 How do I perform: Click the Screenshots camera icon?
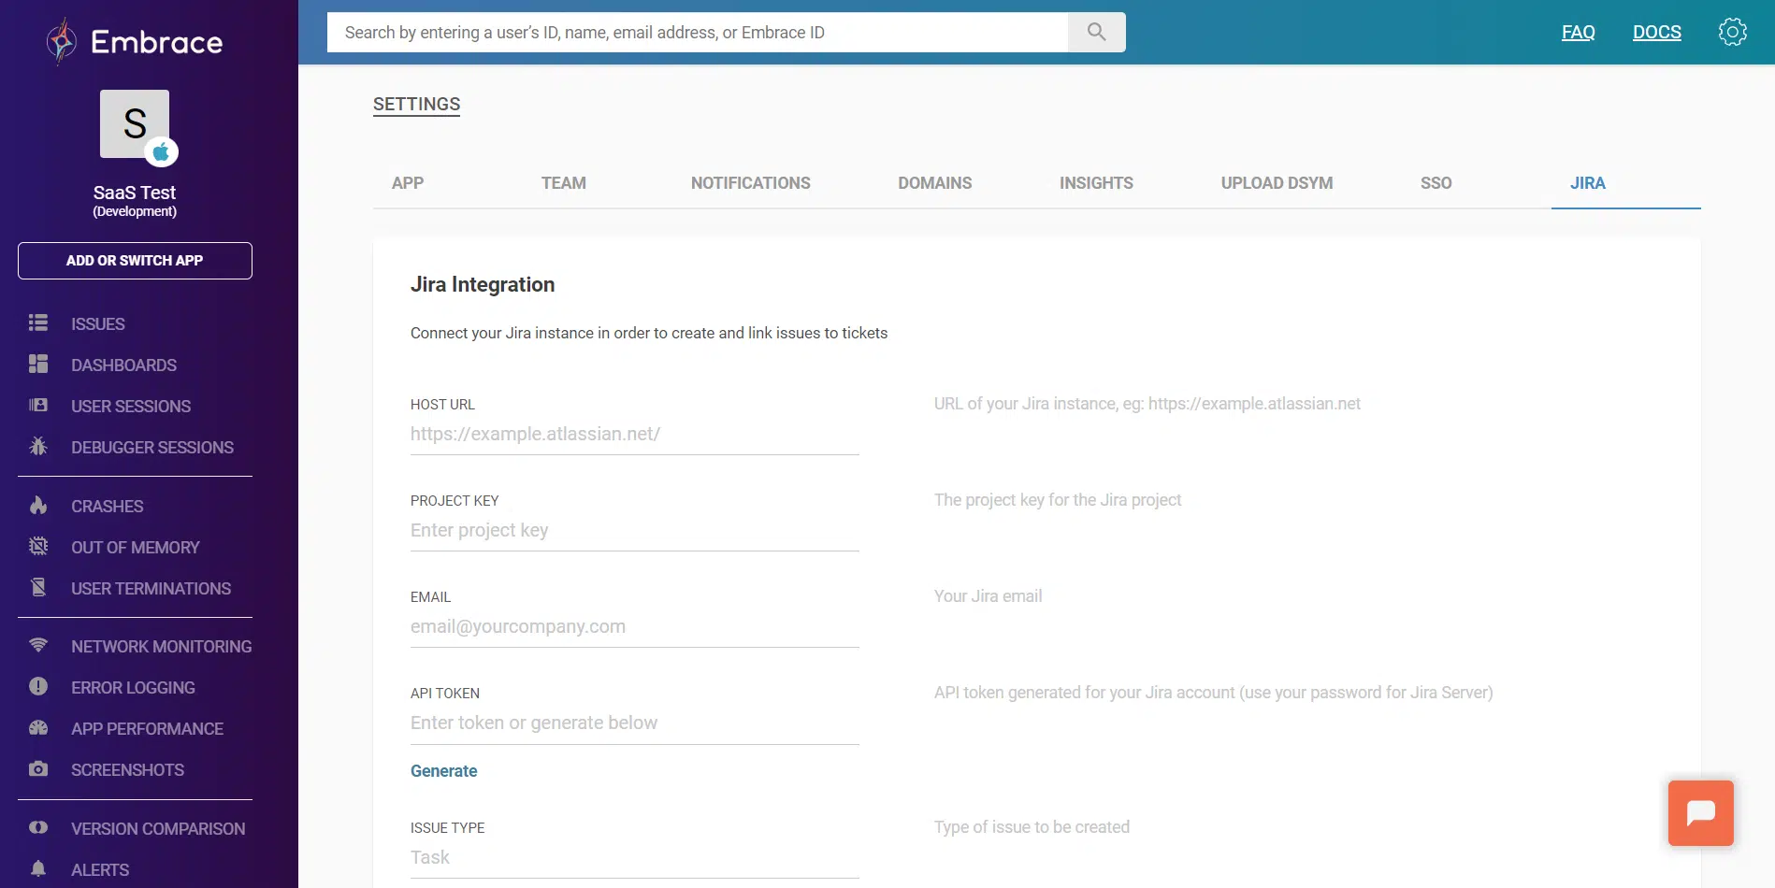coord(38,769)
